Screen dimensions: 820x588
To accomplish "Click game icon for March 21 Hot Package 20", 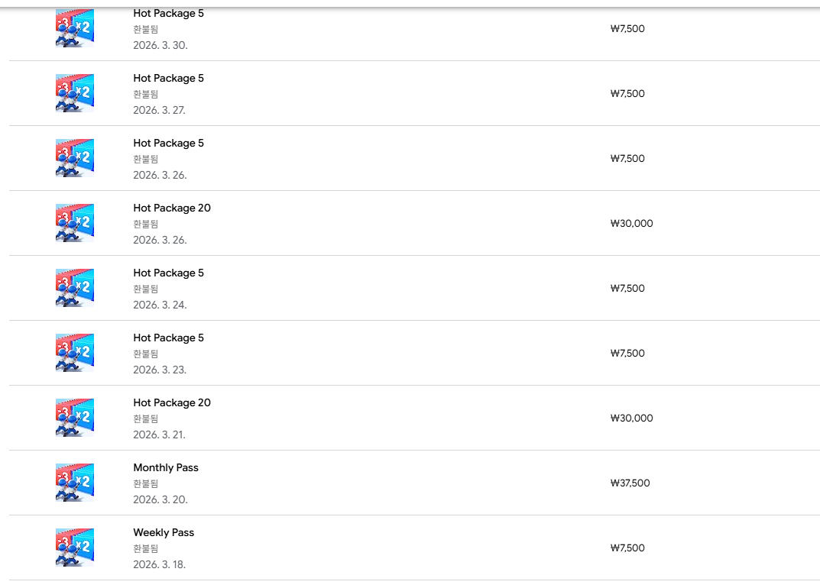I will click(x=75, y=417).
